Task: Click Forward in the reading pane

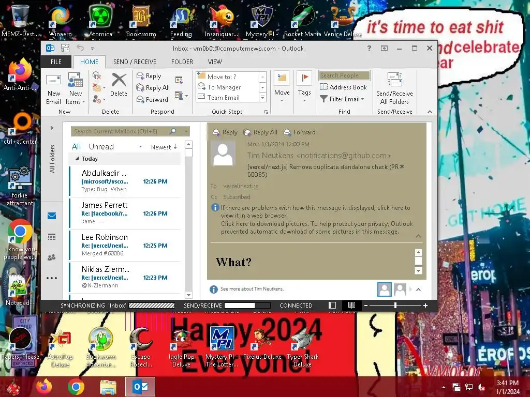Action: coord(300,132)
